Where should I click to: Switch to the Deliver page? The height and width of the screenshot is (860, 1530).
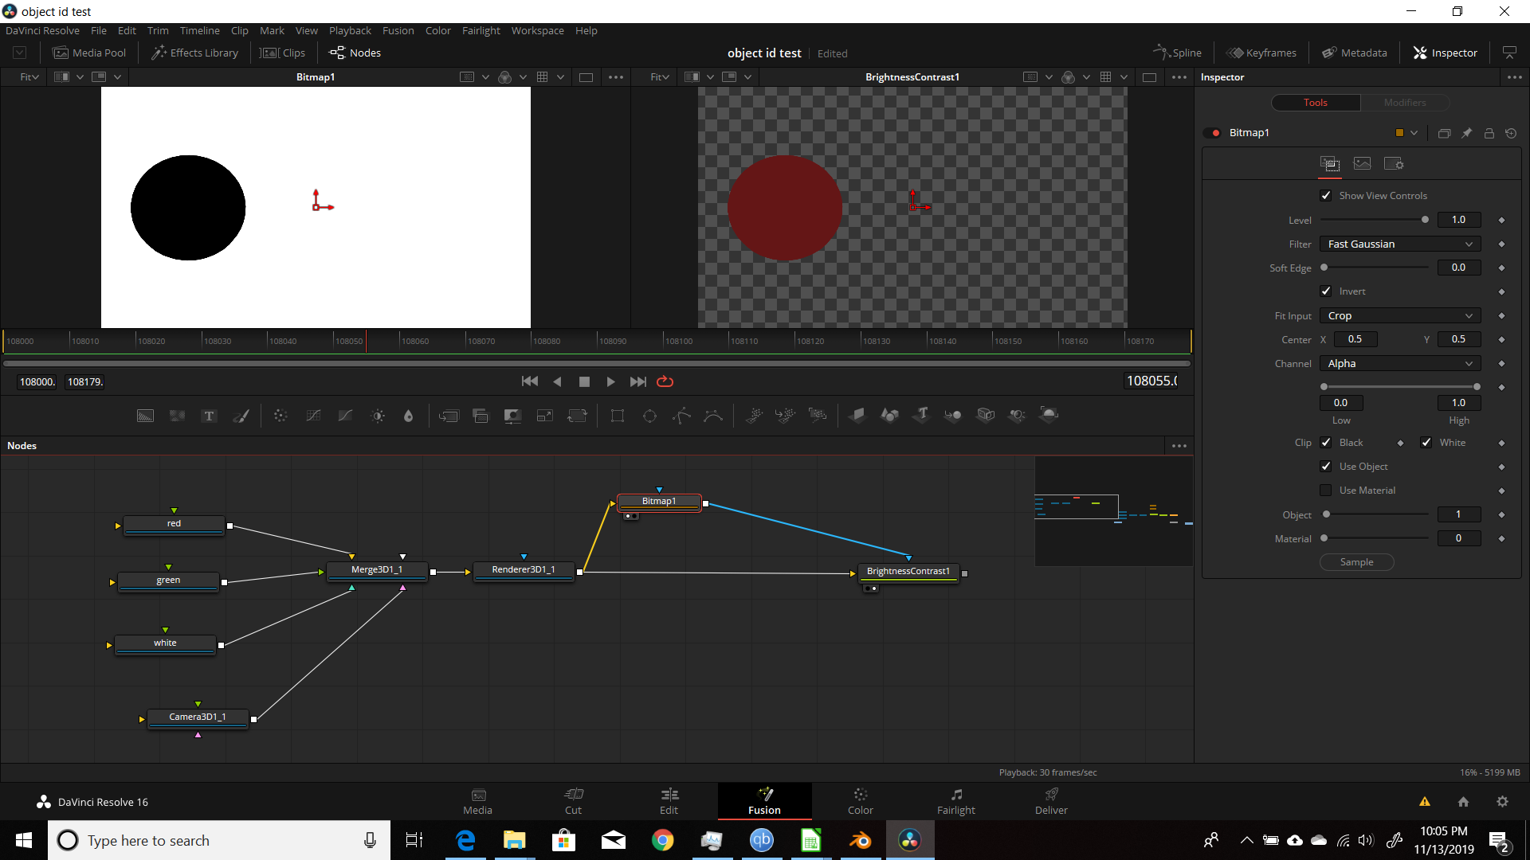tap(1051, 801)
